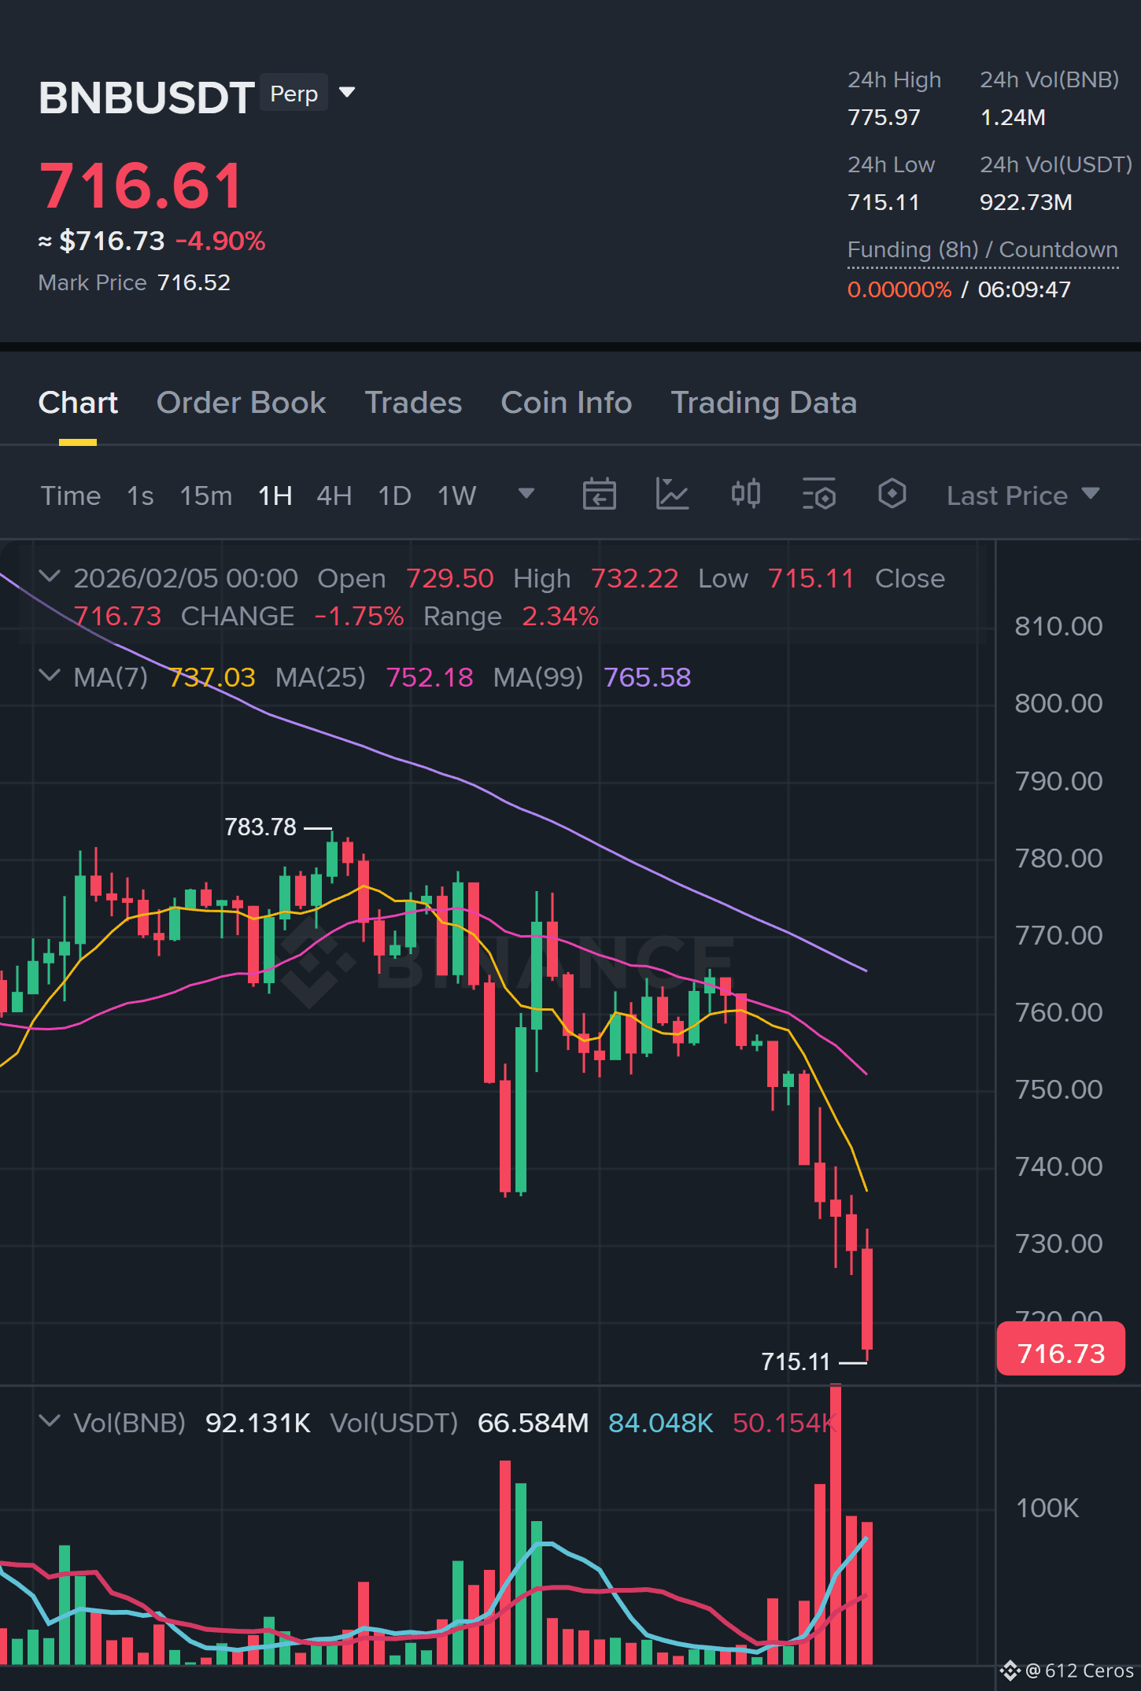Switch chart style via candlestick icon
The width and height of the screenshot is (1141, 1691).
click(745, 494)
